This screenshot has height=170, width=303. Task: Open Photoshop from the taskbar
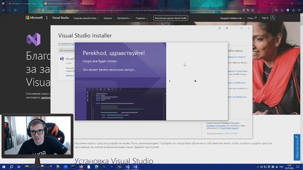click(x=104, y=167)
